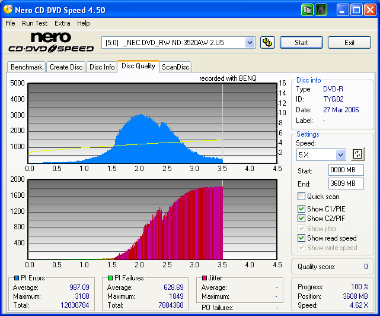Minimize the Nero CD-DVD Speed window
Image resolution: width=380 pixels, height=316 pixels.
342,10
